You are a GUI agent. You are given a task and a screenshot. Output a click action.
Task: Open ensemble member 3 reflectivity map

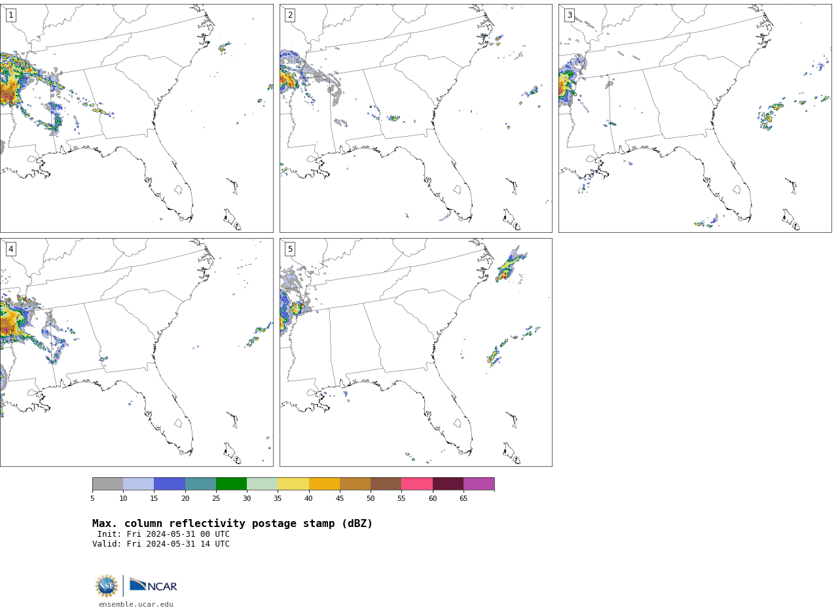click(x=695, y=118)
